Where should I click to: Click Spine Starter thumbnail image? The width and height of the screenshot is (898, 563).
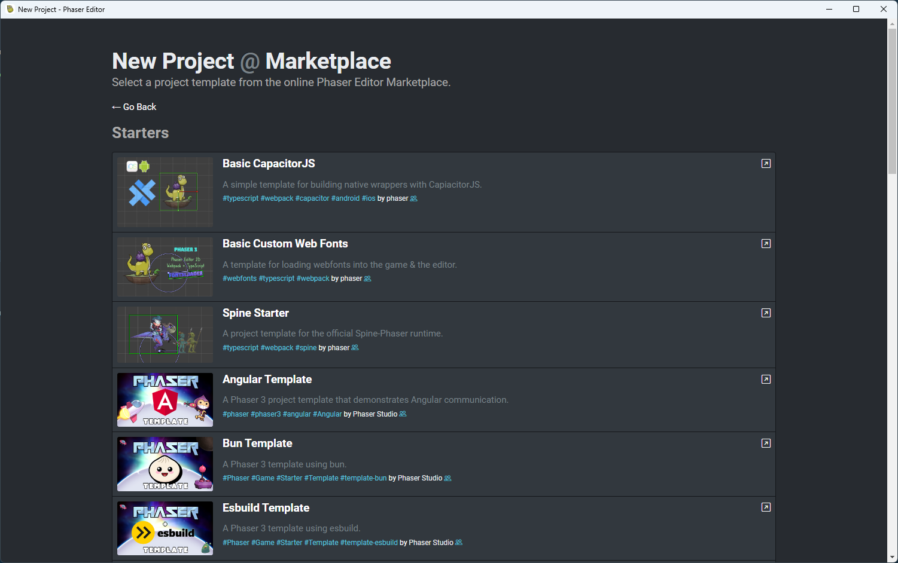[165, 335]
